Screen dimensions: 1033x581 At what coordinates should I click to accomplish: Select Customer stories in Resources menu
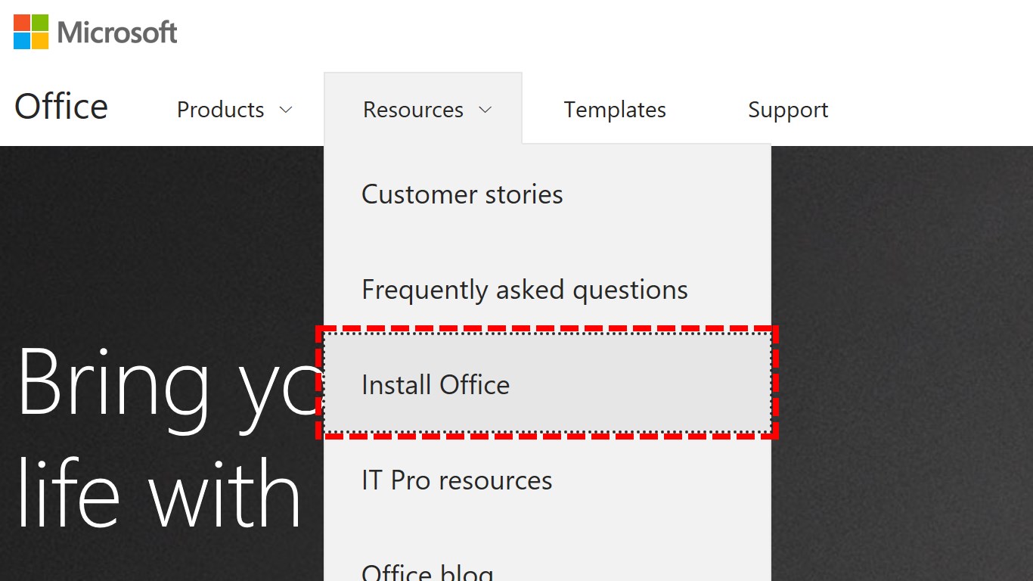462,194
